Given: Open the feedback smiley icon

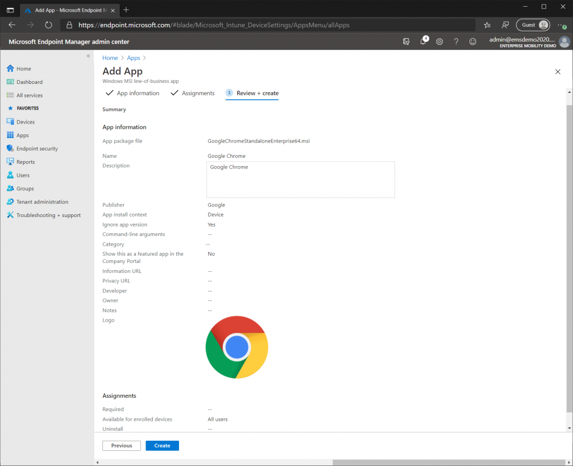Looking at the screenshot, I should pyautogui.click(x=473, y=41).
